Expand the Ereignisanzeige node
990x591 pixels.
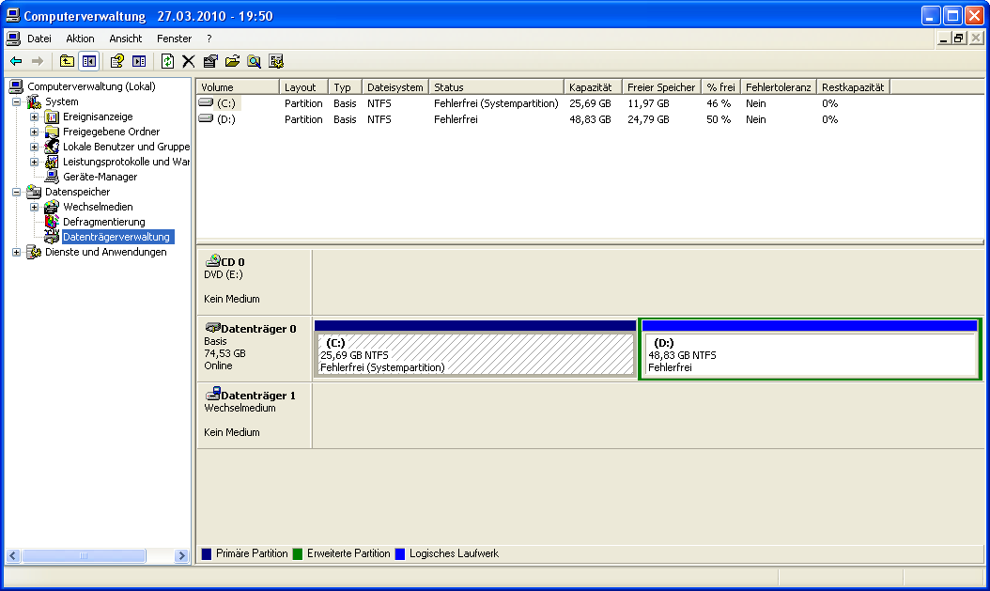[34, 117]
